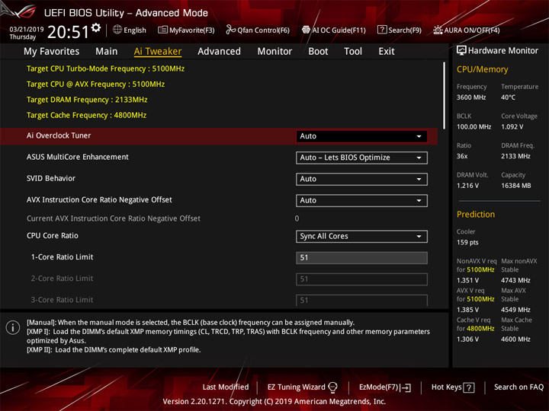The width and height of the screenshot is (549, 411).
Task: Click the CPU Core Ratio label
Action: [53, 235]
